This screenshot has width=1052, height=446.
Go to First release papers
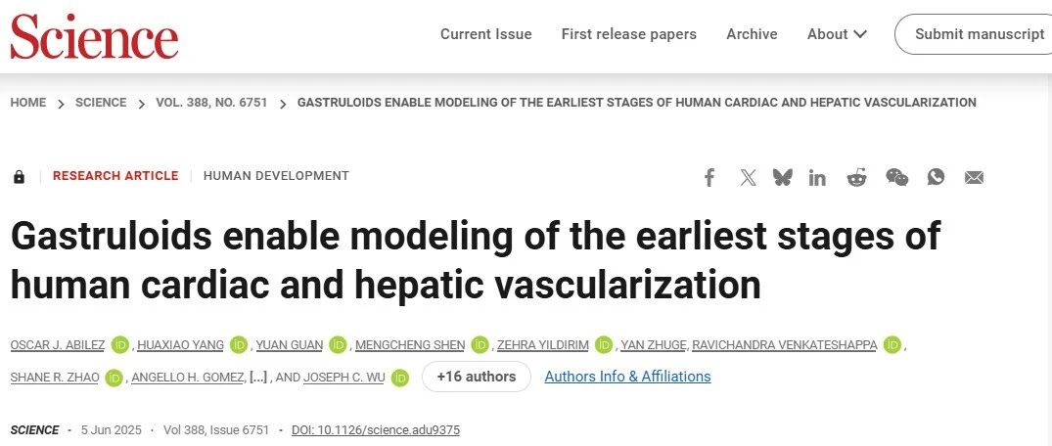(x=628, y=34)
